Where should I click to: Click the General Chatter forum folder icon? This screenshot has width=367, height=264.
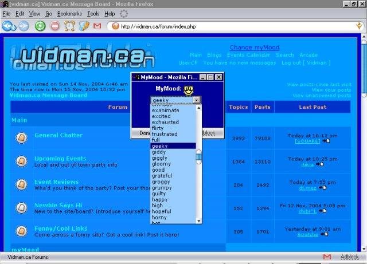(22, 138)
